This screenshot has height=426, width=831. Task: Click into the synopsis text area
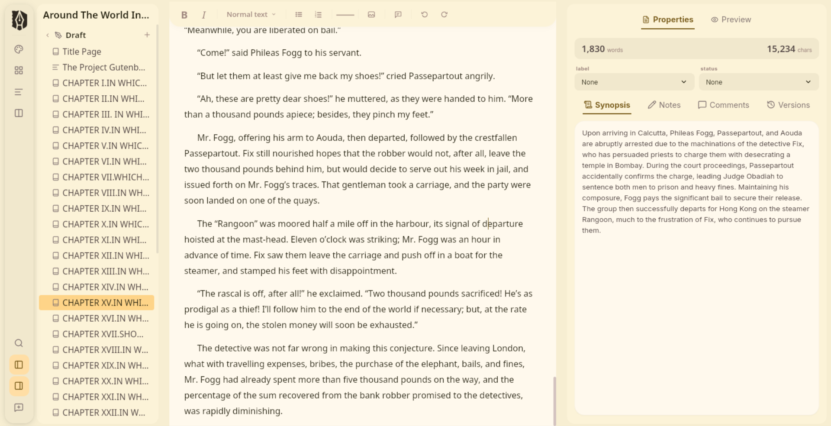coord(696,268)
